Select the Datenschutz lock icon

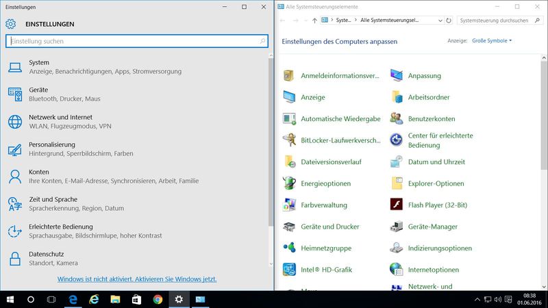15,258
